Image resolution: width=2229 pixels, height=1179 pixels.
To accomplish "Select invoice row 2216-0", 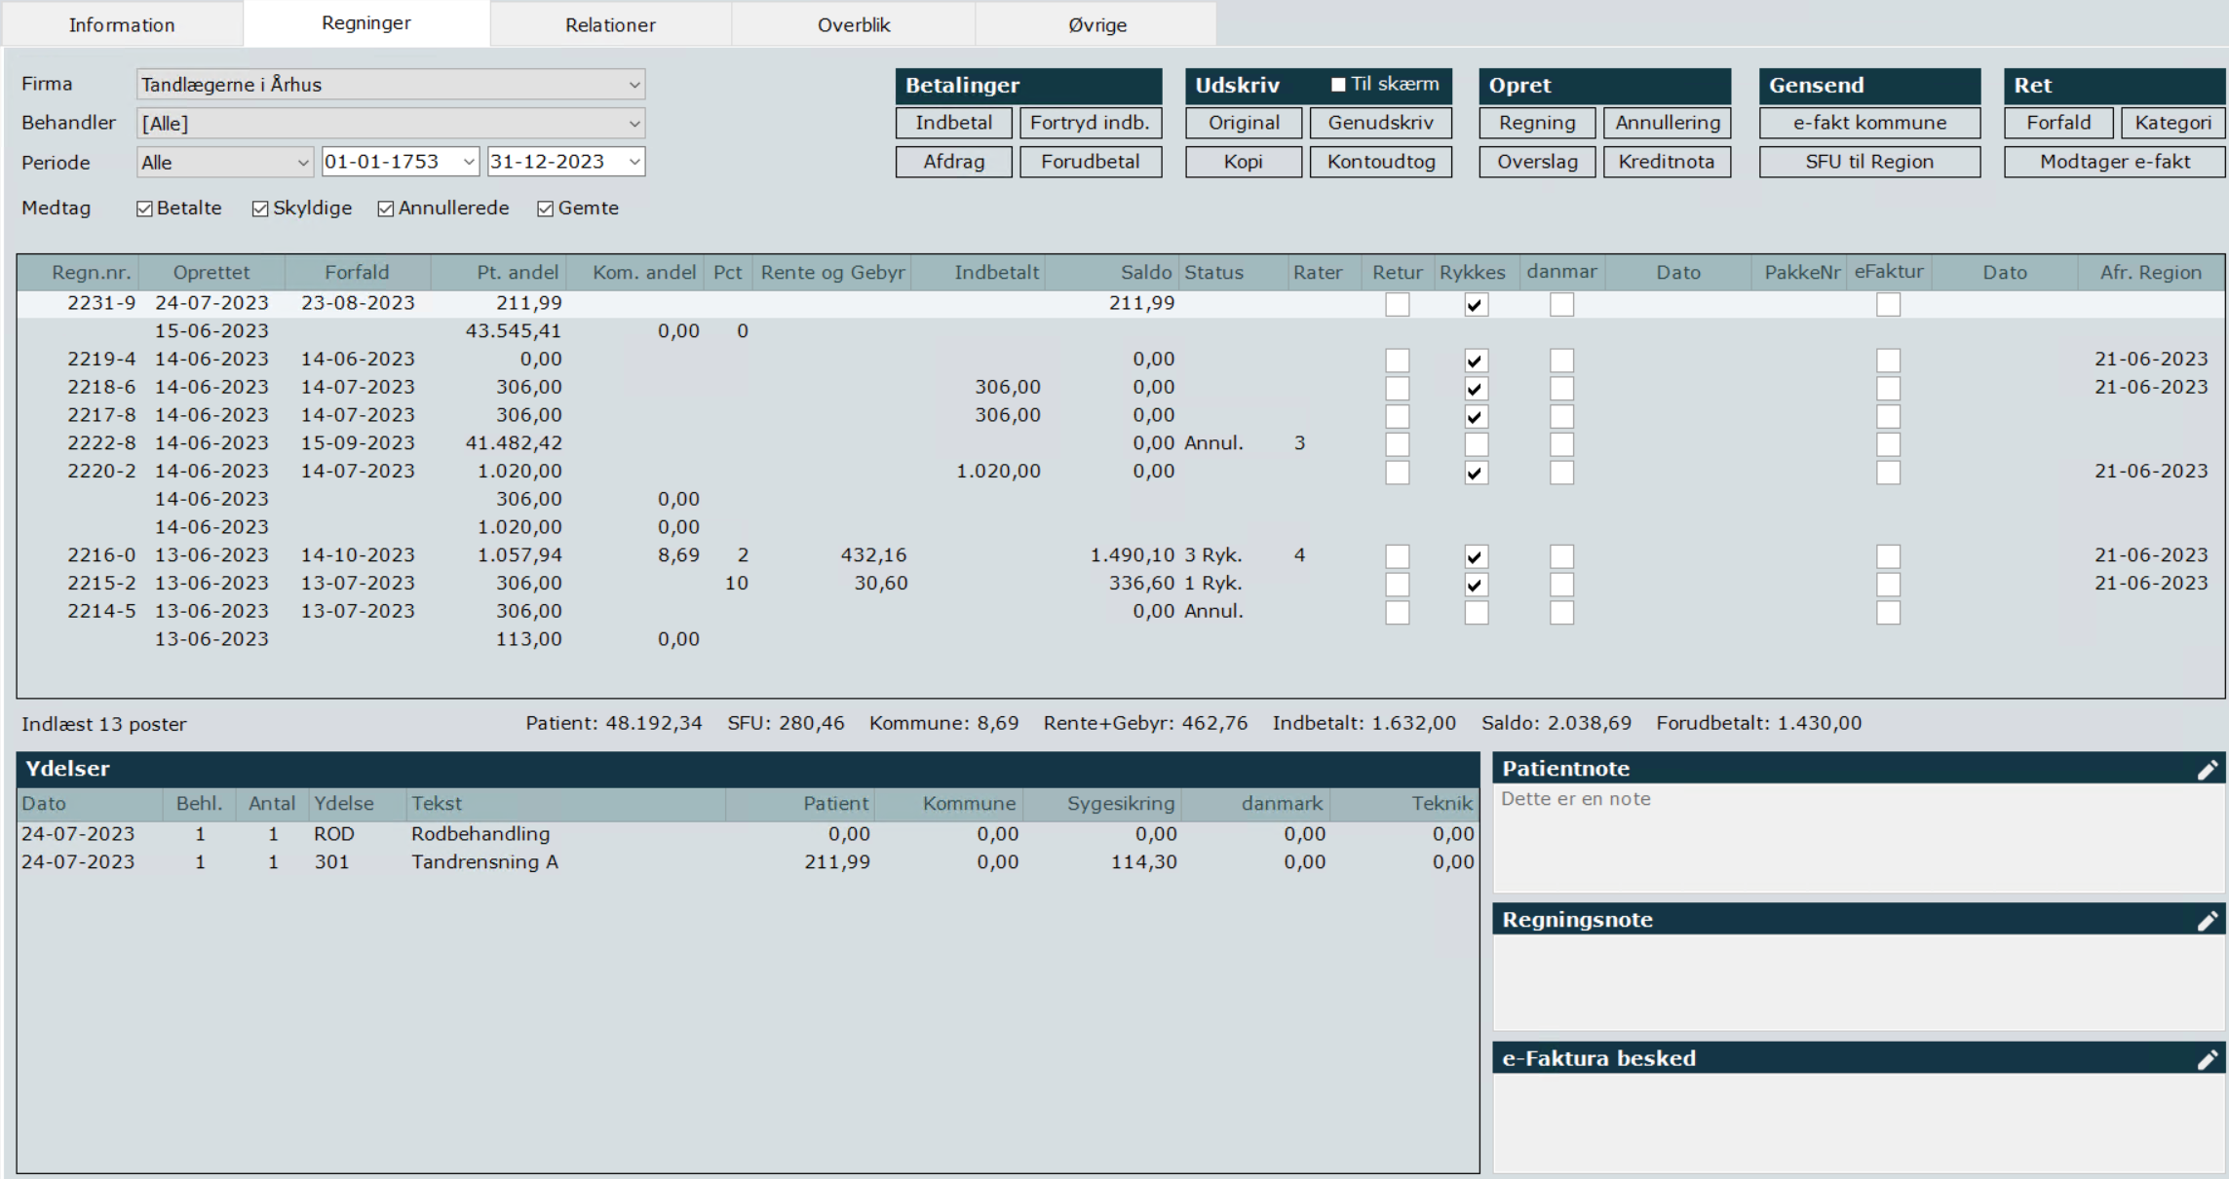I will [x=1121, y=555].
